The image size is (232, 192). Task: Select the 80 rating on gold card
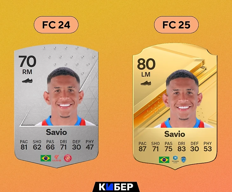coord(146,64)
